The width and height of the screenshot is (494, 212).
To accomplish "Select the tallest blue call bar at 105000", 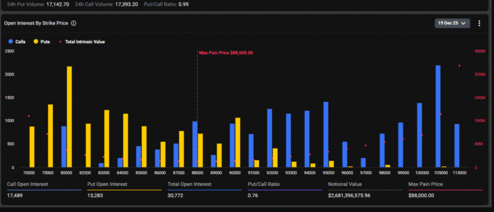I will pos(438,116).
